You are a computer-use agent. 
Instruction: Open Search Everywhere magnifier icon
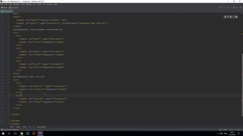click(x=241, y=8)
